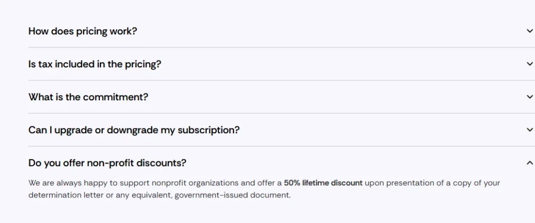Click the divider line under "How does pricing work?"
535x223 pixels.
click(x=281, y=48)
